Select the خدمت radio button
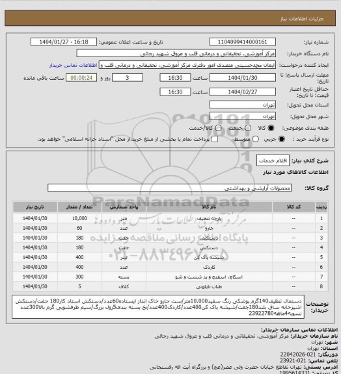This screenshot has height=374, width=341. 248,128
